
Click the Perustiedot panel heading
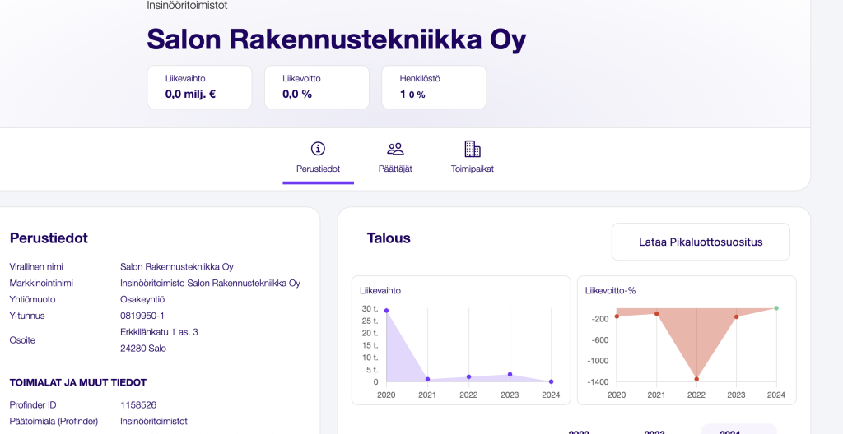pyautogui.click(x=49, y=238)
